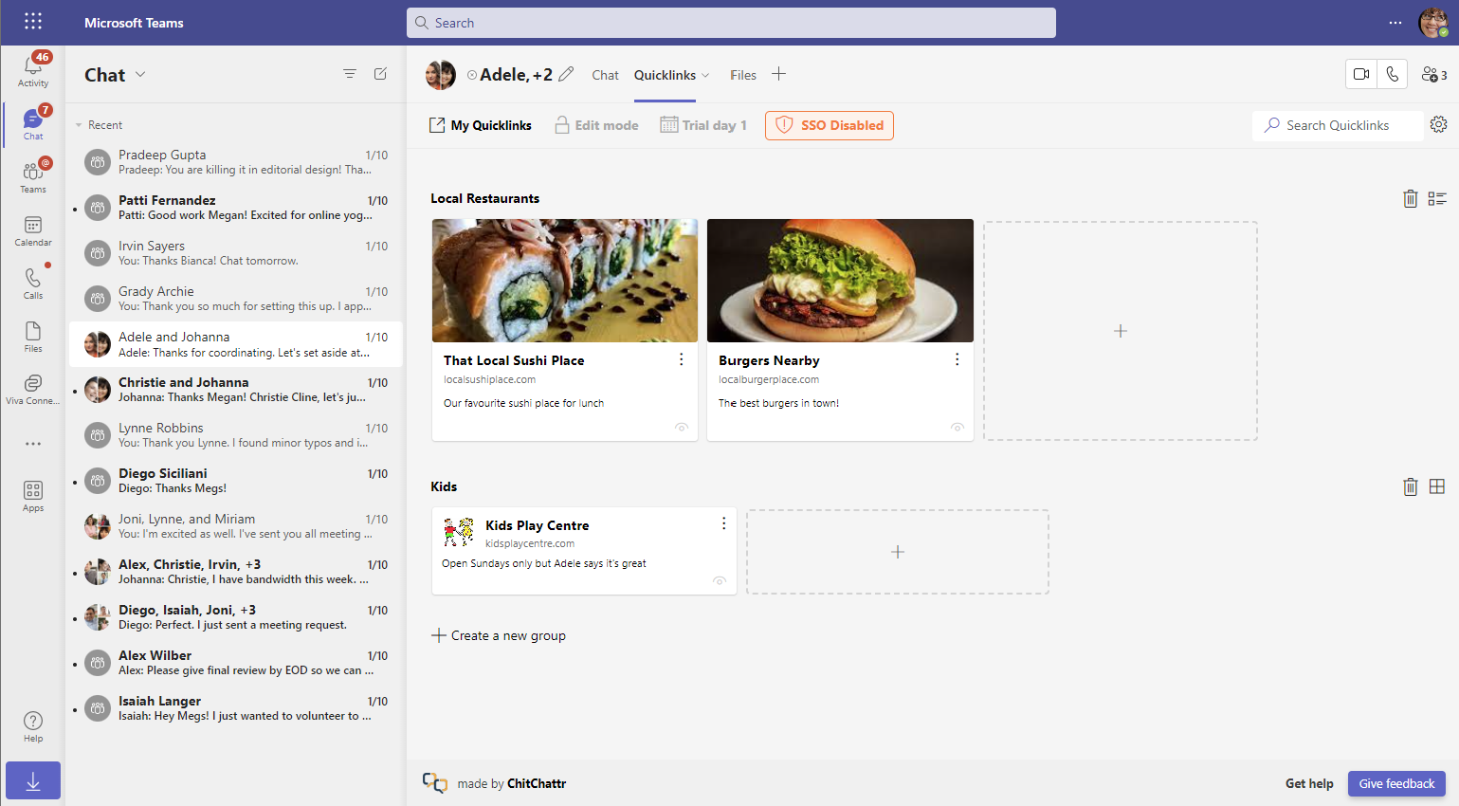The height and width of the screenshot is (806, 1459).
Task: Click the Give feedback button
Action: (1396, 783)
